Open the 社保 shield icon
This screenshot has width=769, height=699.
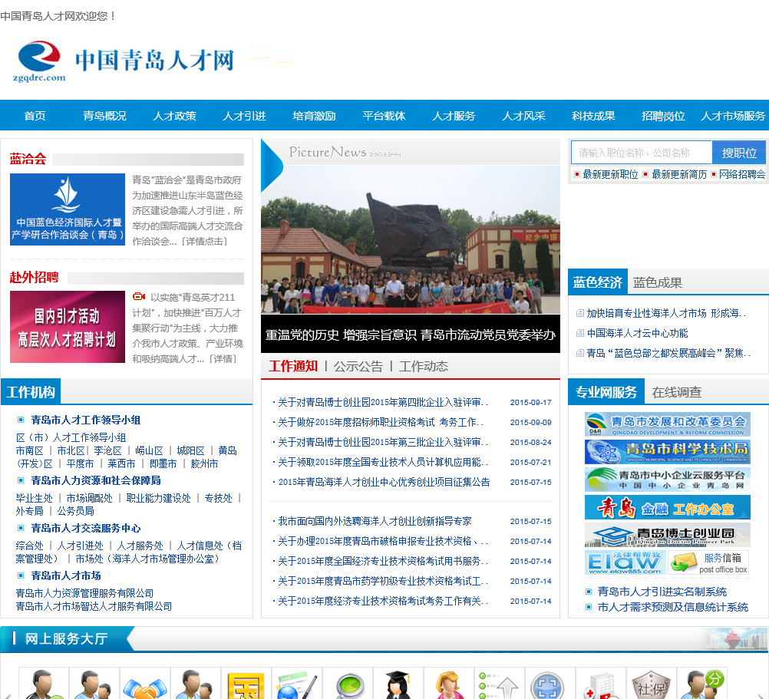[652, 684]
